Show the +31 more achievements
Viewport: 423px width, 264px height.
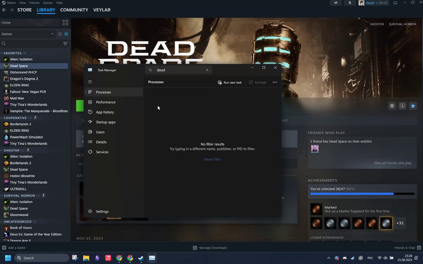[x=400, y=223]
